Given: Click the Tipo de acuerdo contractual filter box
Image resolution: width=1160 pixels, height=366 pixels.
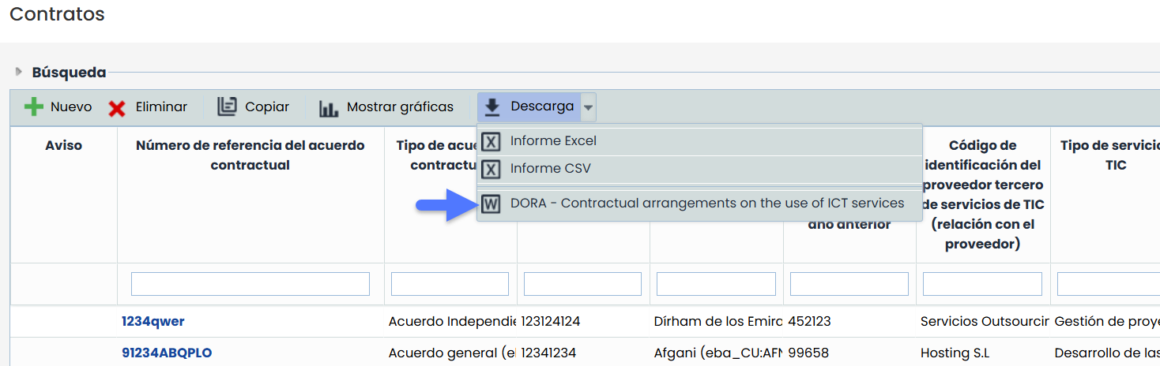Looking at the screenshot, I should (450, 284).
